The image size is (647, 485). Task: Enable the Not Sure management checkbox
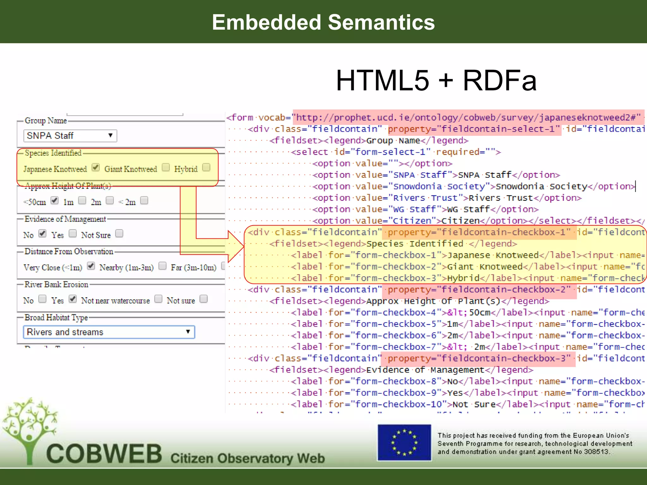pyautogui.click(x=119, y=234)
